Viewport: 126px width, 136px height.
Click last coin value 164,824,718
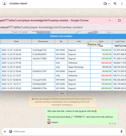(119, 63)
